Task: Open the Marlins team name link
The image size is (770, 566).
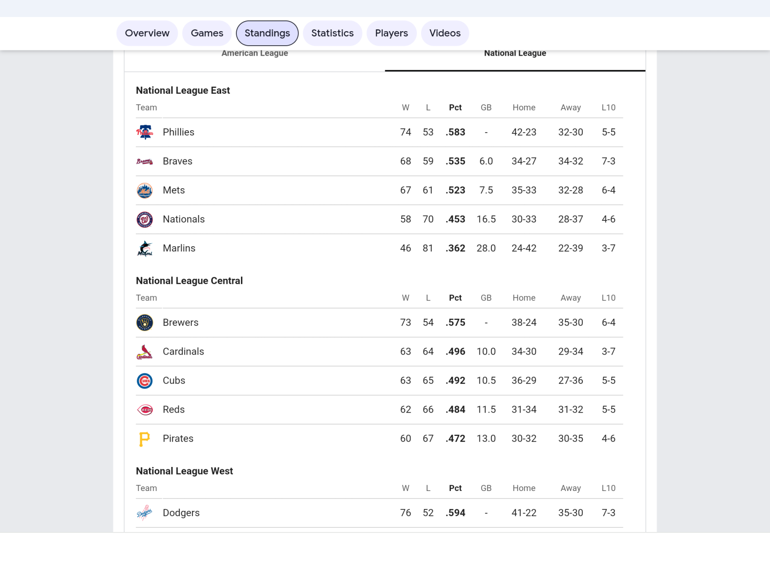Action: pyautogui.click(x=179, y=248)
